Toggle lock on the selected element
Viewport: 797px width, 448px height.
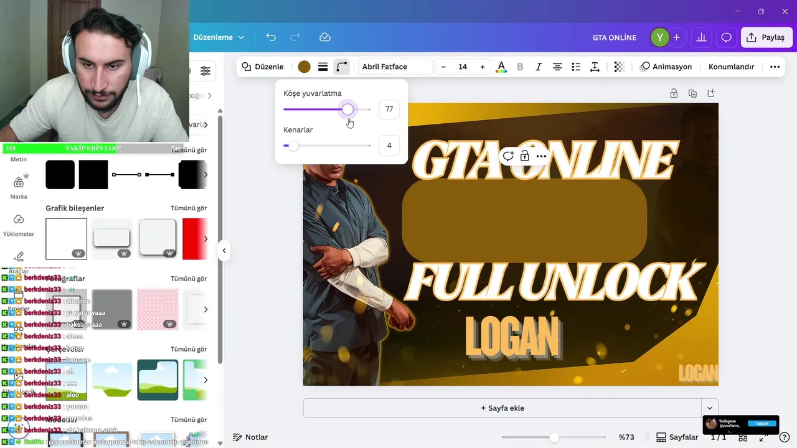pyautogui.click(x=525, y=156)
